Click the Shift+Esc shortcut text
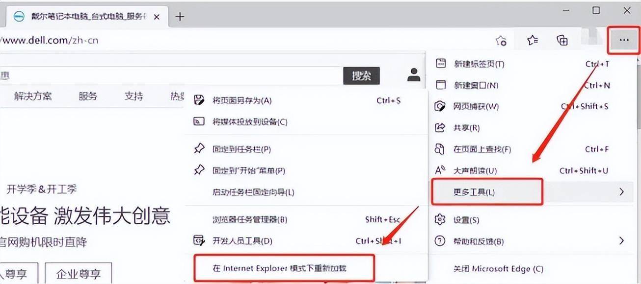The width and height of the screenshot is (641, 284). click(x=383, y=219)
